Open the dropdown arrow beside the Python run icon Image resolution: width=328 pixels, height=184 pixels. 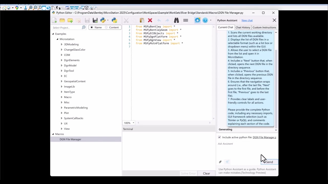tap(108, 20)
